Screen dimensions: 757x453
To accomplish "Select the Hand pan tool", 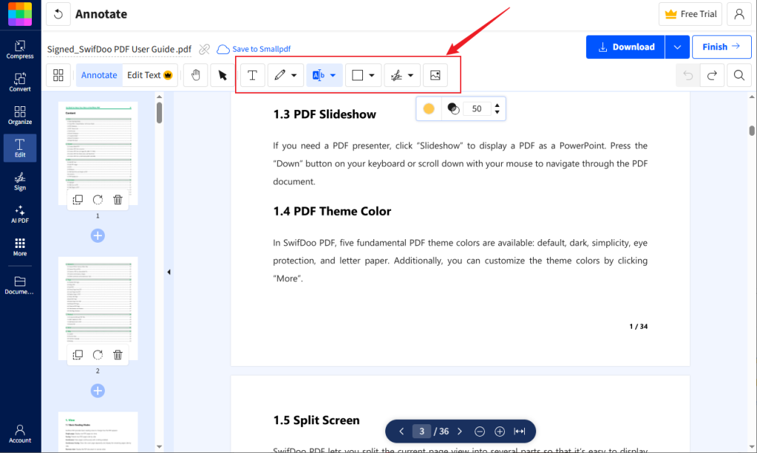I will [x=195, y=75].
